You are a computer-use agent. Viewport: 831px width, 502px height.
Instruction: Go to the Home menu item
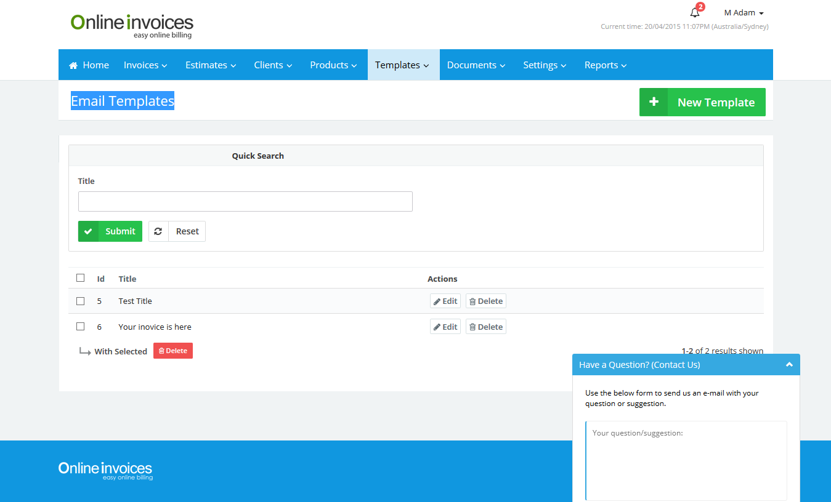point(89,65)
